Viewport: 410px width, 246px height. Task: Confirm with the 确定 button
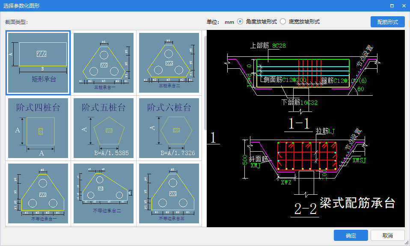coord(351,236)
